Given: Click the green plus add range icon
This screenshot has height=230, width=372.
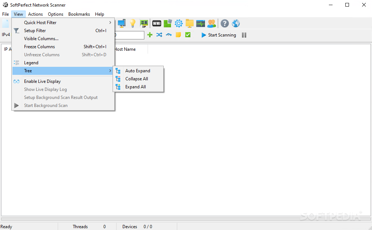Looking at the screenshot, I should click(150, 35).
